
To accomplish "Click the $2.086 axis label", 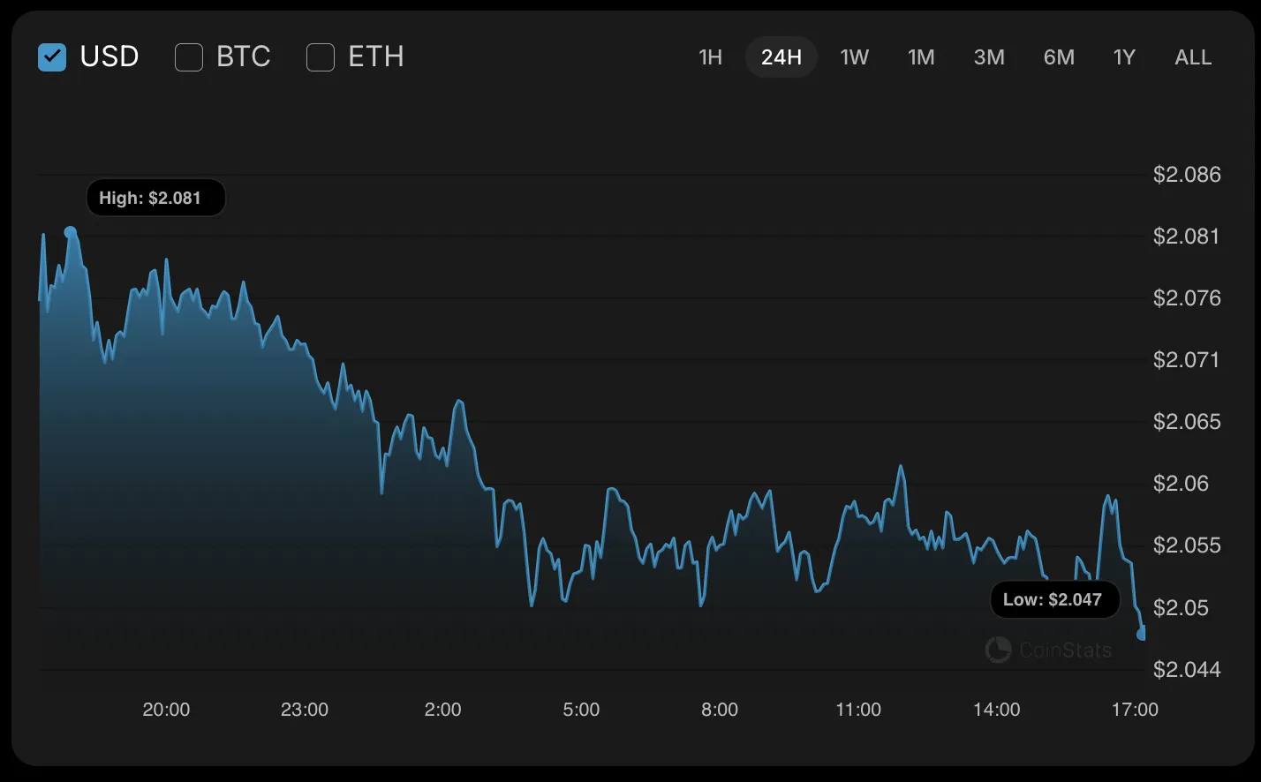I will (x=1187, y=175).
